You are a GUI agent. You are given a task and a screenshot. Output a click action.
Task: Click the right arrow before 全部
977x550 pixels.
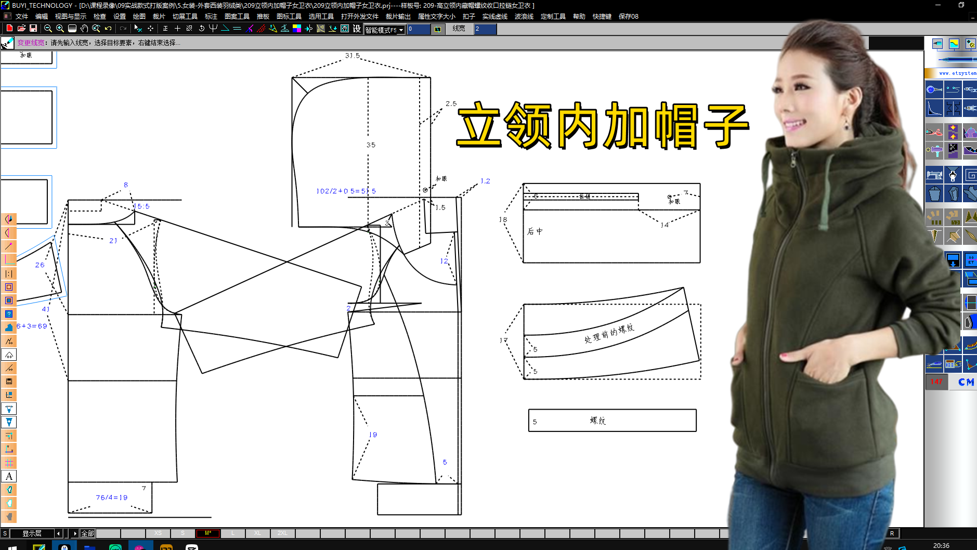pyautogui.click(x=75, y=533)
